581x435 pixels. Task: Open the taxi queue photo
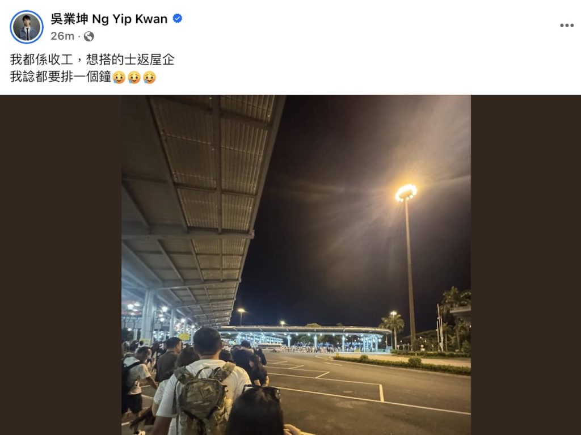296,265
